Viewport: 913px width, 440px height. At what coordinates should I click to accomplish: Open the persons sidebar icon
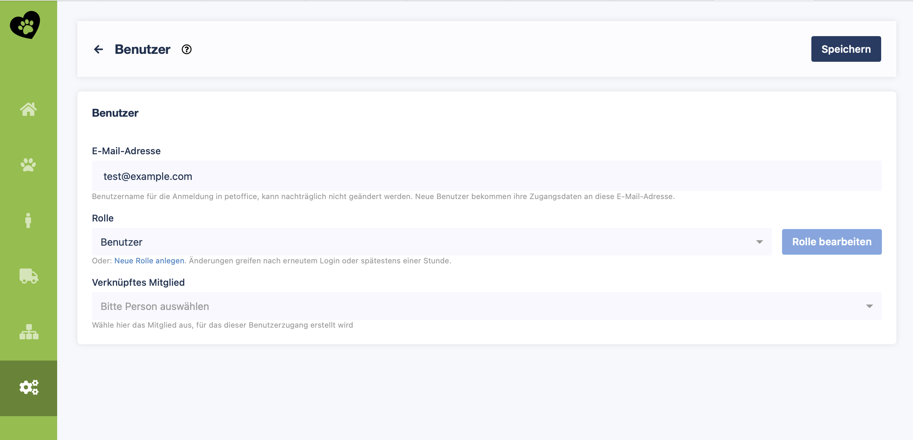[x=28, y=220]
